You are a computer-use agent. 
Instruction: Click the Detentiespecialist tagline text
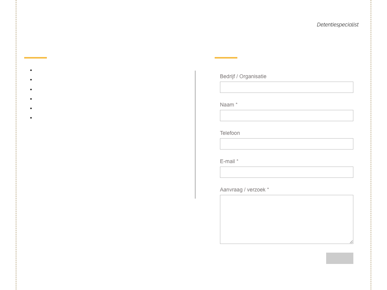[x=337, y=25]
